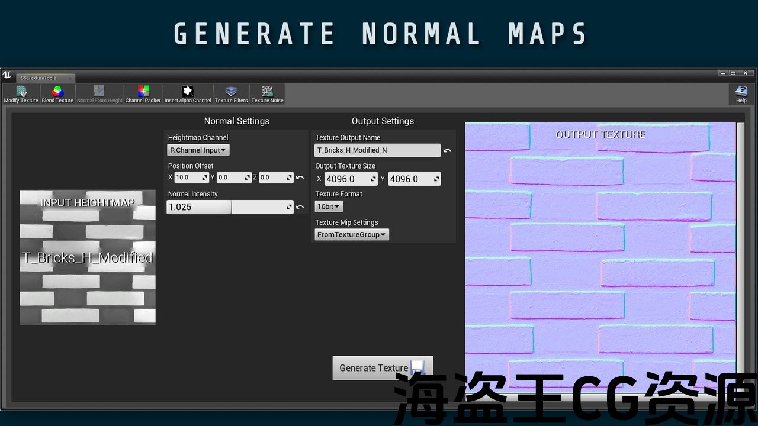
Task: Expand Texture Mip Settings dropdown
Action: [352, 235]
